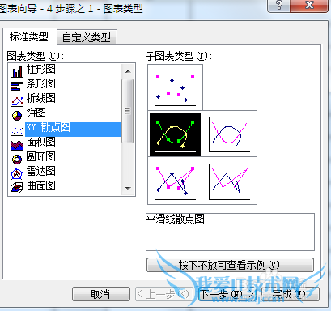
Task: Click the chart type list scrollbar thumb
Action: [x=128, y=111]
